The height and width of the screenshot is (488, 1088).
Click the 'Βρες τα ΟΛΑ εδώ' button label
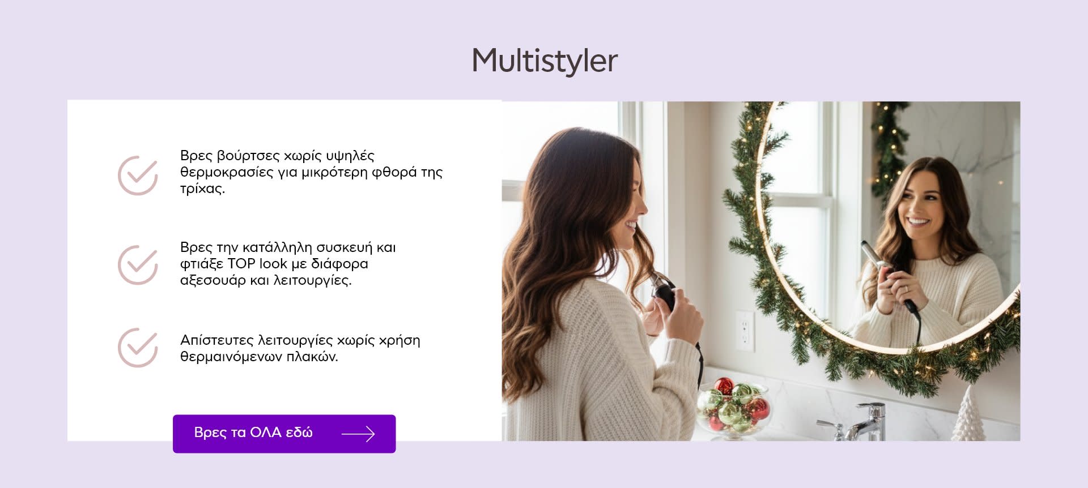(253, 433)
